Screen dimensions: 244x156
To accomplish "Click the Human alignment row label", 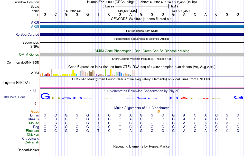I will [34, 115].
